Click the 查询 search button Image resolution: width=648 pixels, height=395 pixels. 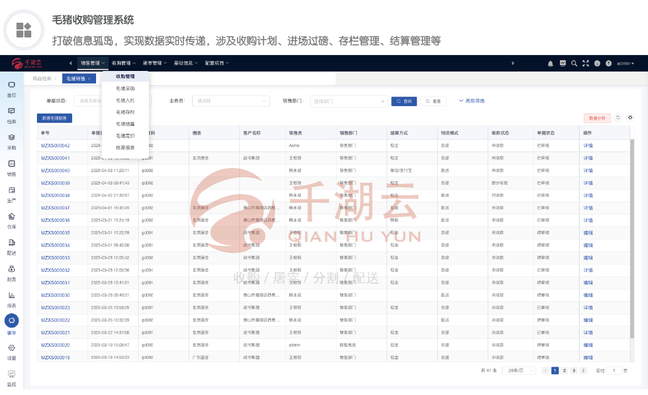click(404, 102)
